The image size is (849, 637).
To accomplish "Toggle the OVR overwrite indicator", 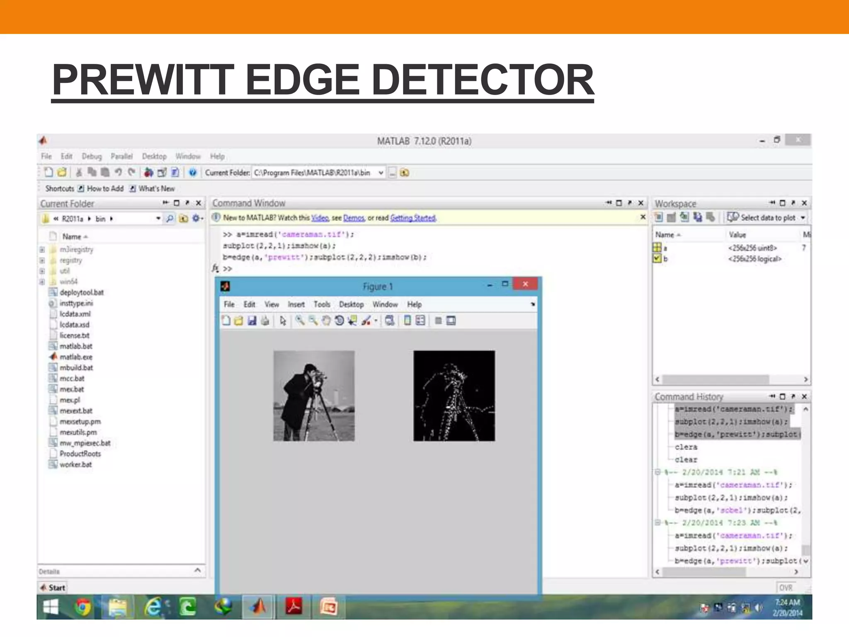I will coord(786,588).
